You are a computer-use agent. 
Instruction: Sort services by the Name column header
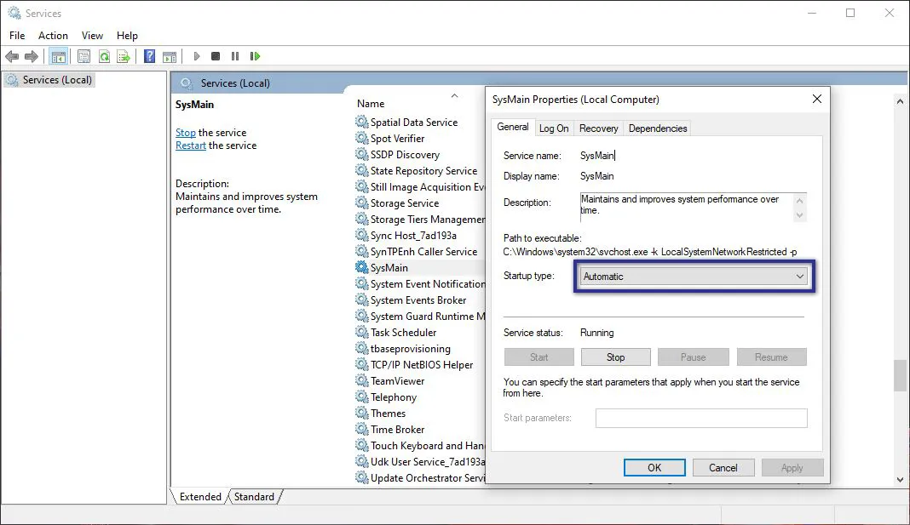370,103
